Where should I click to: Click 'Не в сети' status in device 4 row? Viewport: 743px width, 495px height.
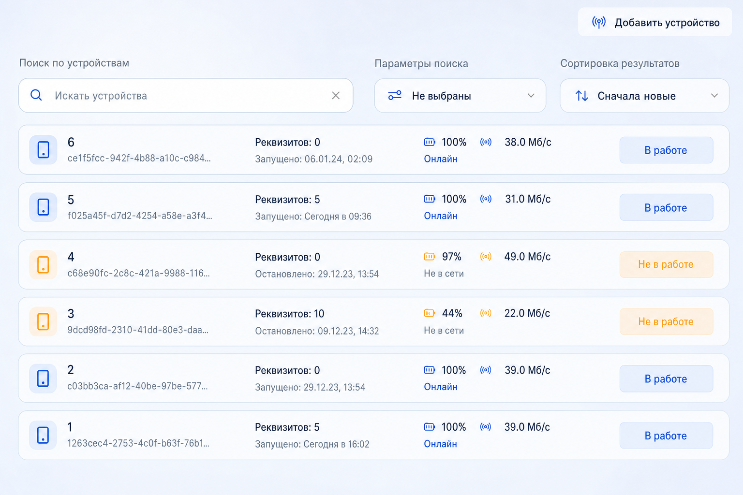coord(444,274)
